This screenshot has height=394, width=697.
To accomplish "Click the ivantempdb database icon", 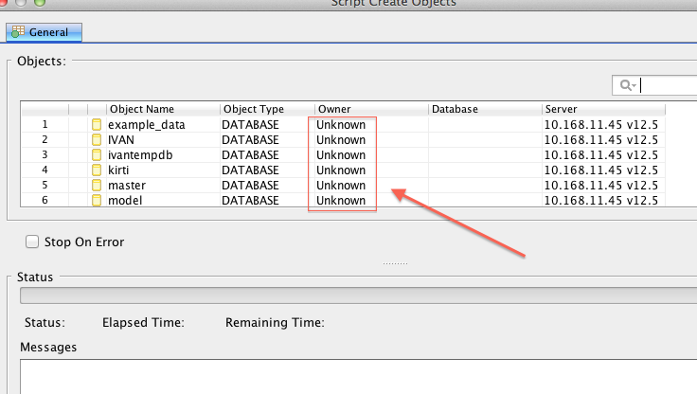I will (96, 155).
